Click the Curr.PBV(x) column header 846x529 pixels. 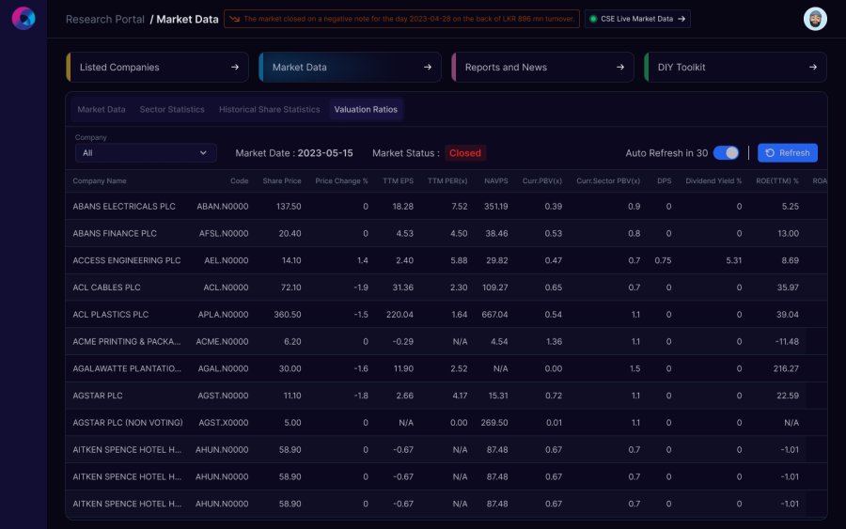coord(542,181)
